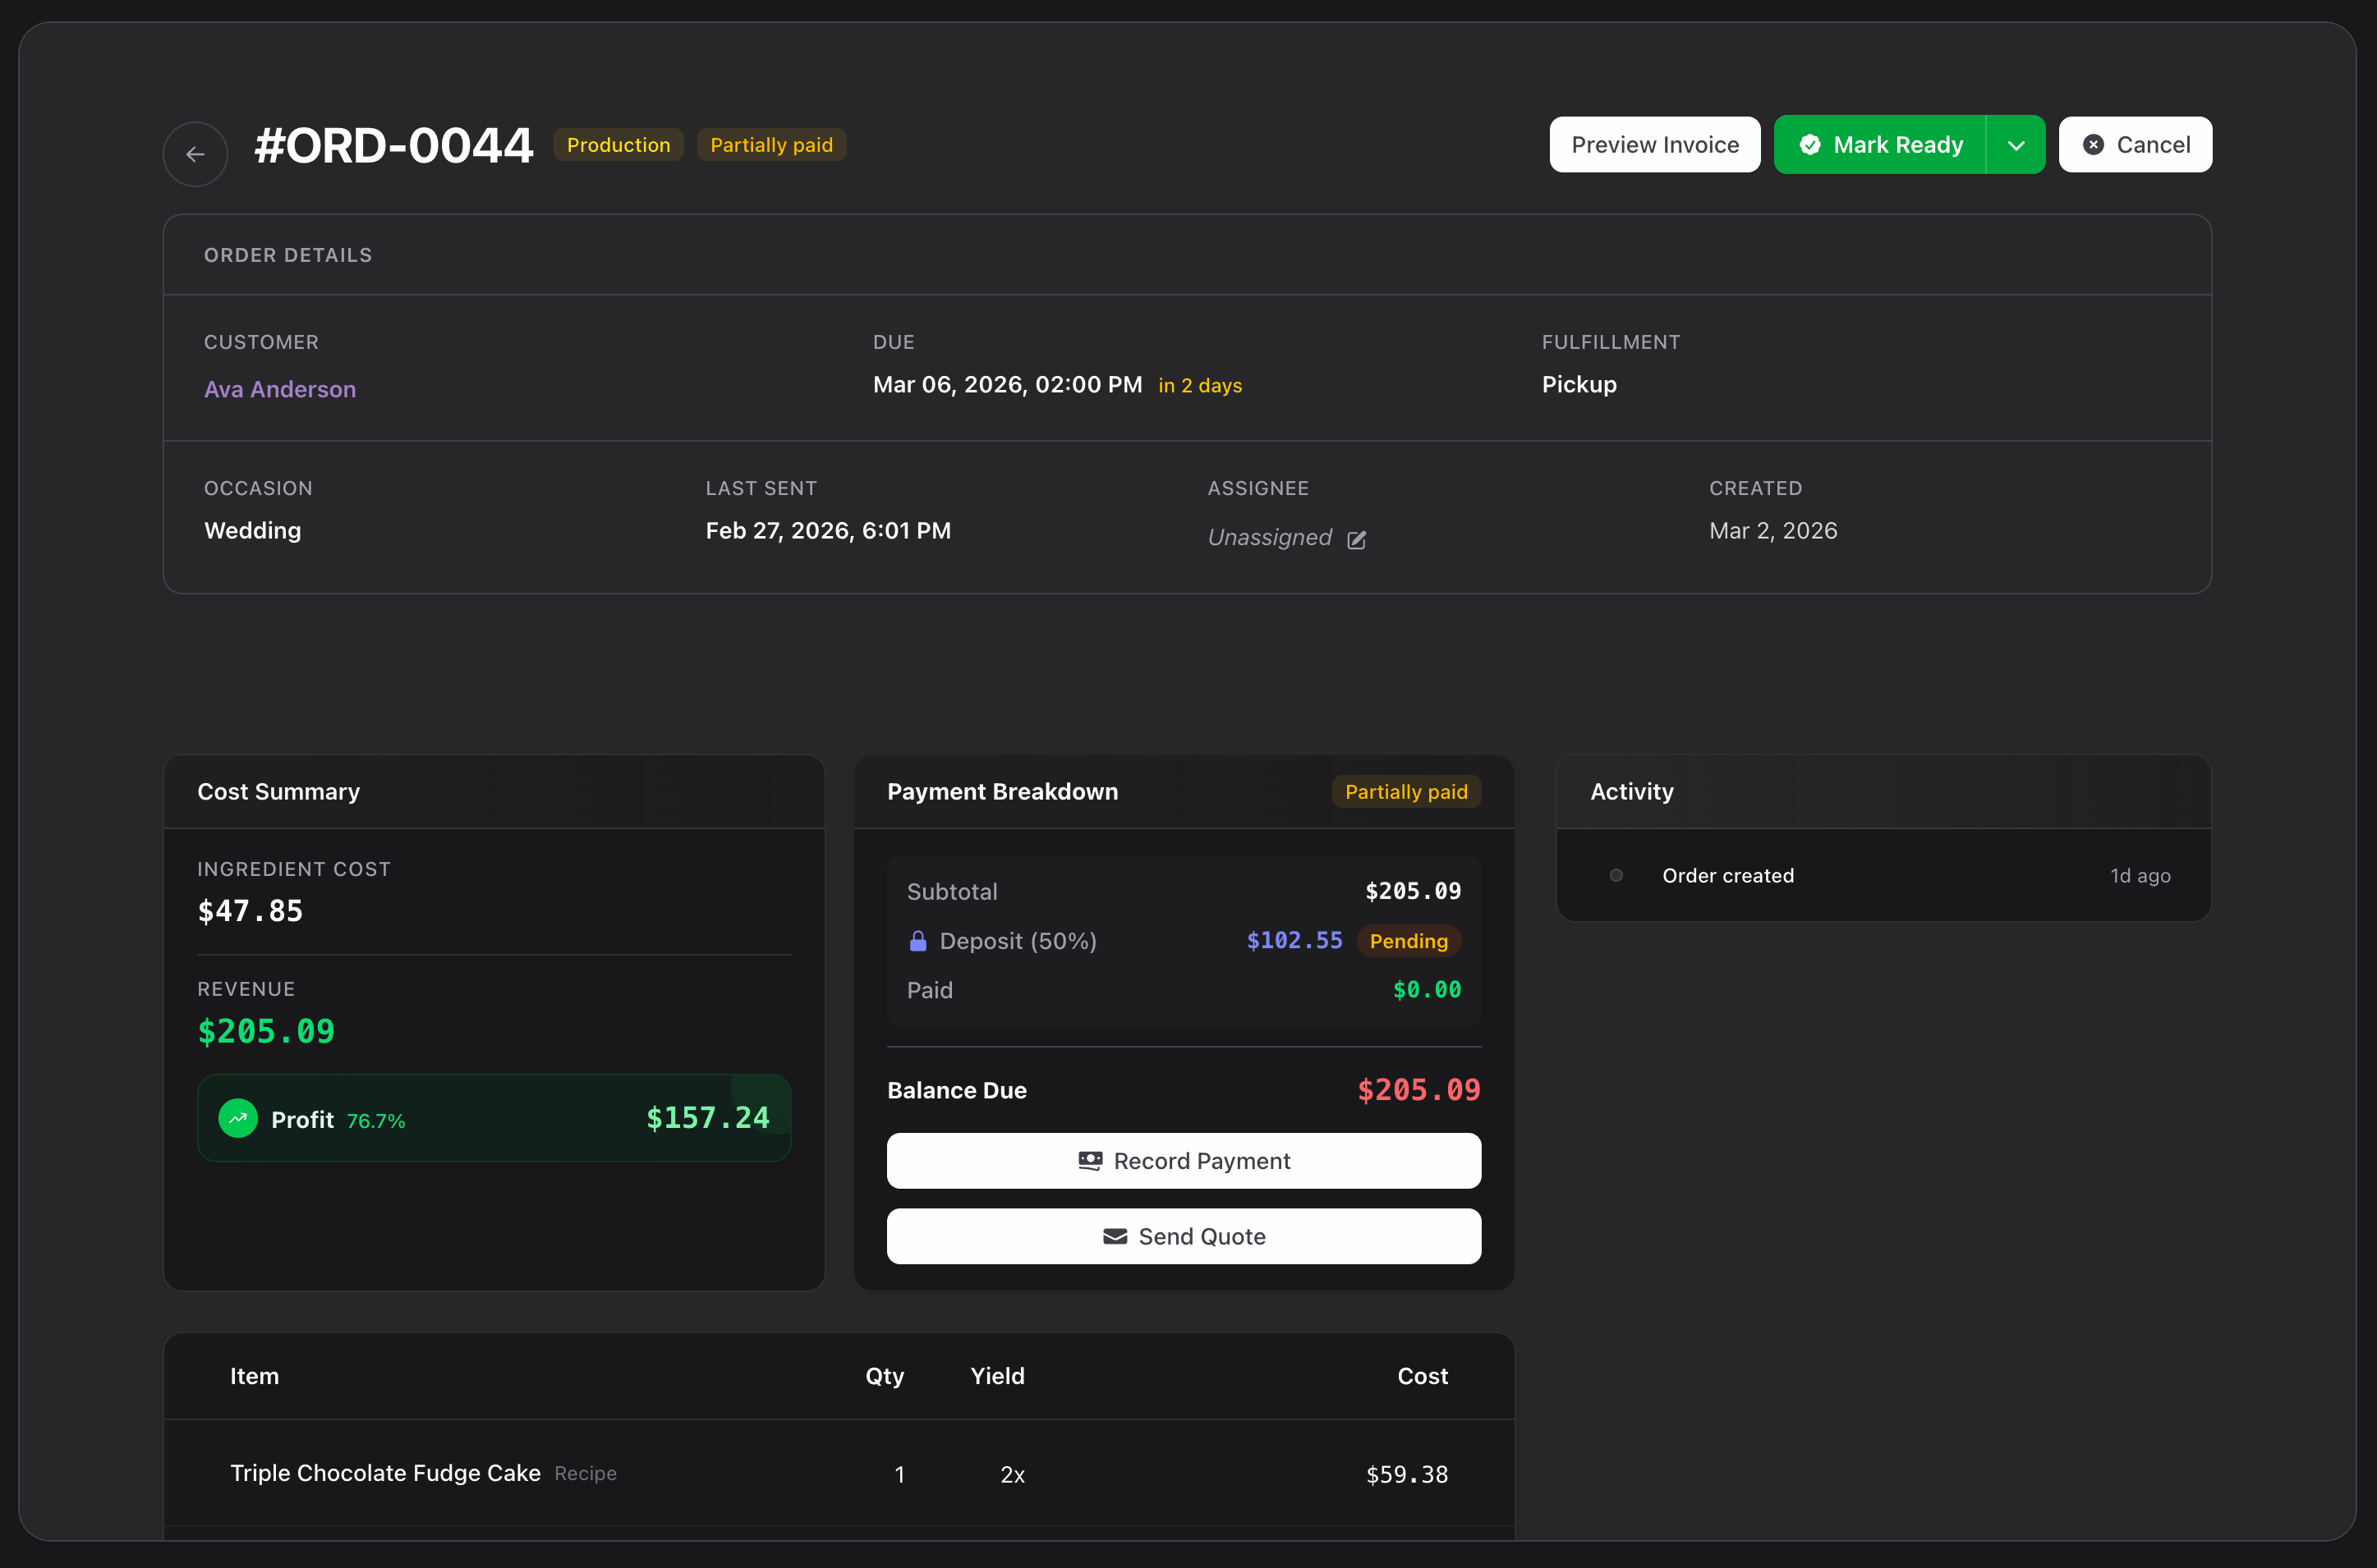Click the Pending status pill on the deposit
This screenshot has height=1568, width=2377.
tap(1409, 941)
